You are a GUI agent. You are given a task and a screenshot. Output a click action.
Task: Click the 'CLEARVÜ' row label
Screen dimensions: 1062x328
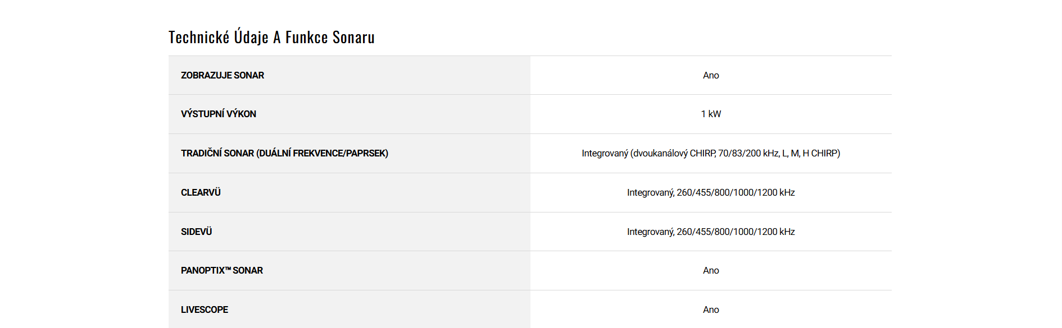201,192
